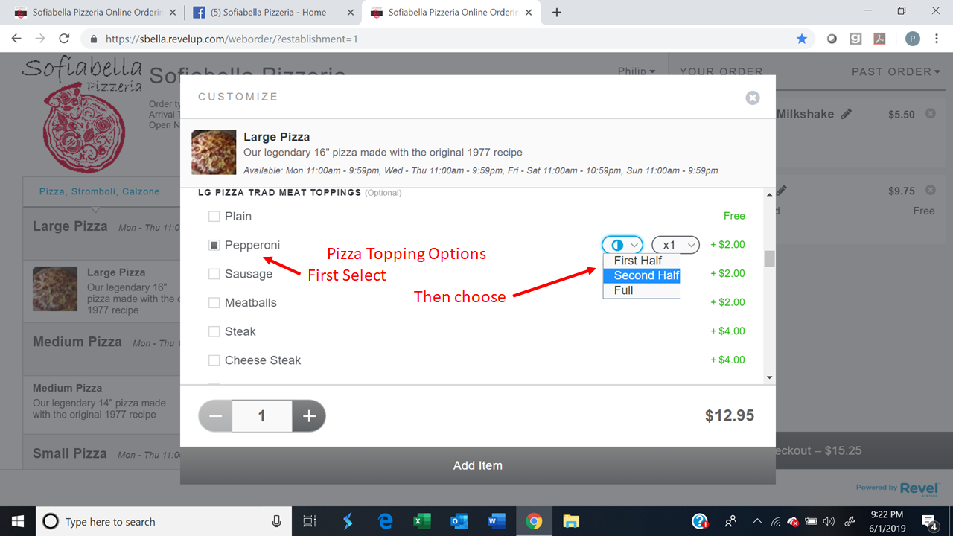Open Word from the Windows taskbar
The height and width of the screenshot is (536, 953).
[x=497, y=521]
